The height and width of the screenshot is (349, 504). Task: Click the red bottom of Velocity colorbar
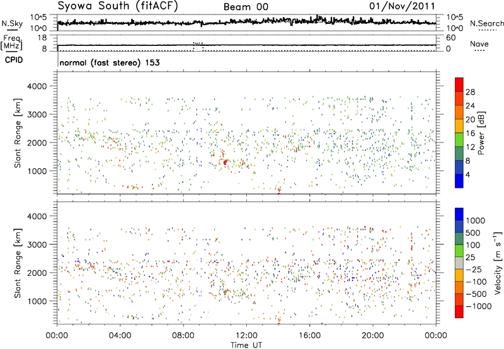click(459, 312)
